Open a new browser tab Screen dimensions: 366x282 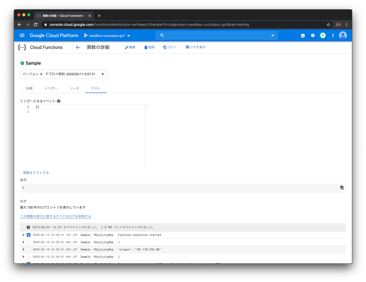99,16
